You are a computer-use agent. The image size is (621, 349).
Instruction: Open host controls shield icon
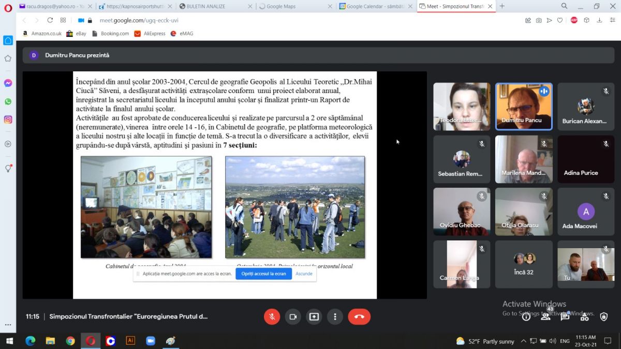[x=603, y=317]
